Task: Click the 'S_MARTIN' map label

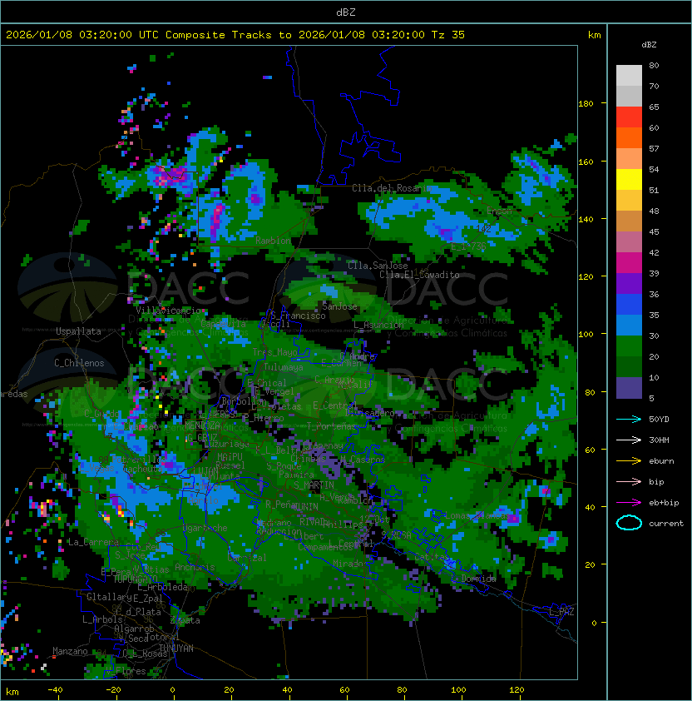Action: [314, 485]
